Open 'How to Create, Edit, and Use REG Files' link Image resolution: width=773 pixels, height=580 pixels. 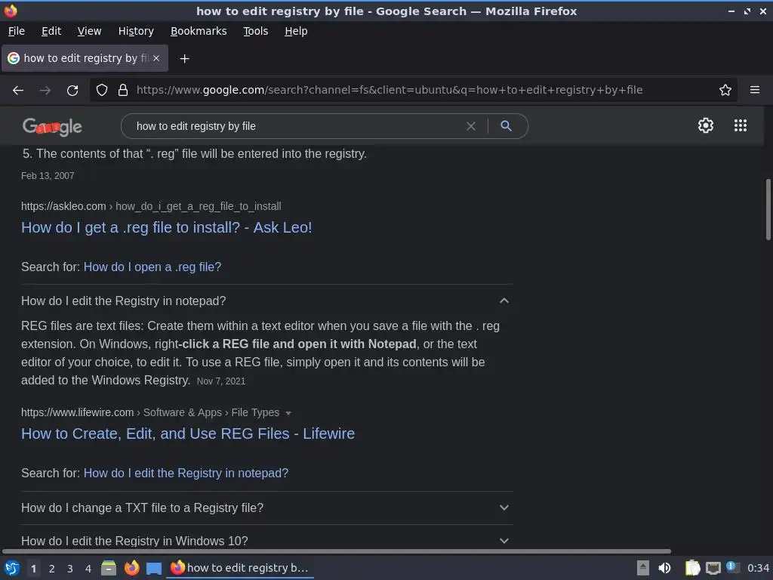188,433
